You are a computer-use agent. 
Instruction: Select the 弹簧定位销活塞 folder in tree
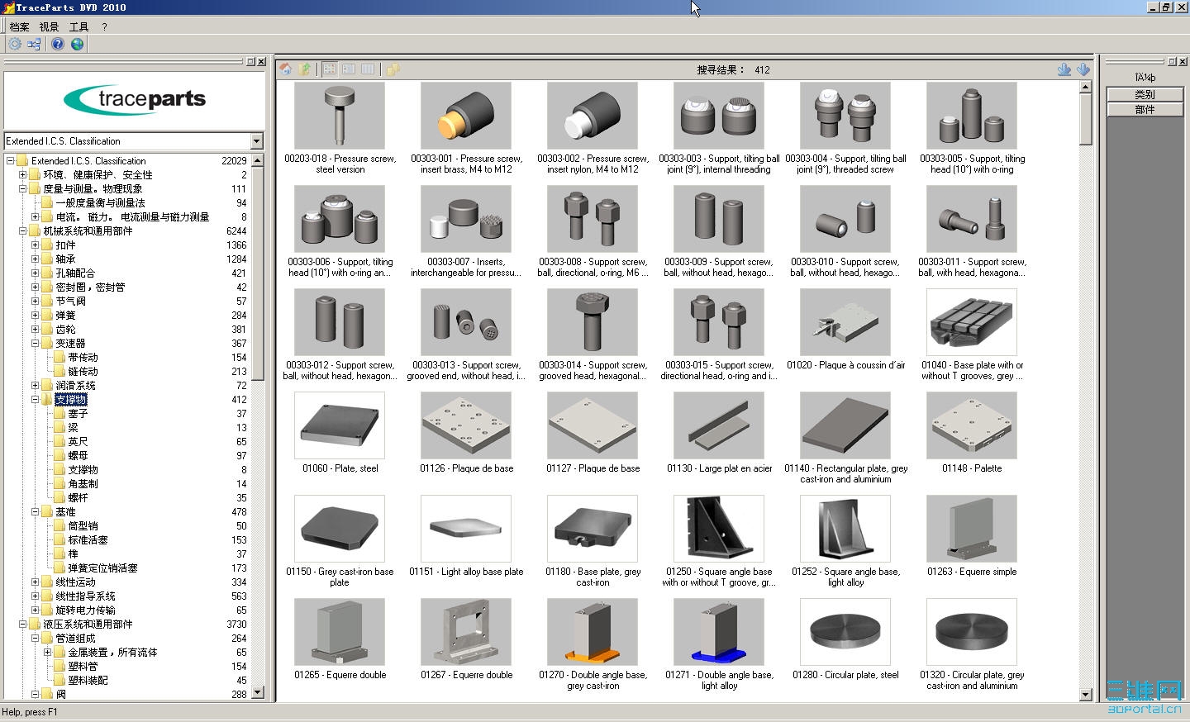pyautogui.click(x=102, y=568)
